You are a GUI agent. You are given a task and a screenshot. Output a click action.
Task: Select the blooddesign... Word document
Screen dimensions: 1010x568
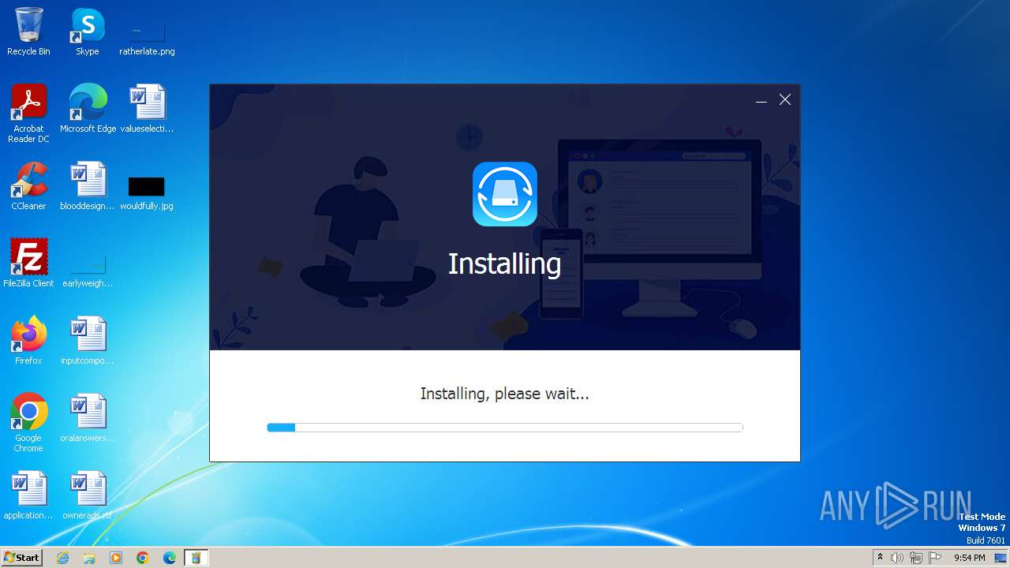pyautogui.click(x=88, y=186)
